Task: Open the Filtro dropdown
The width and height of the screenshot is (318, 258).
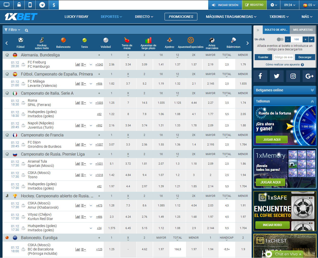Action: point(12,30)
